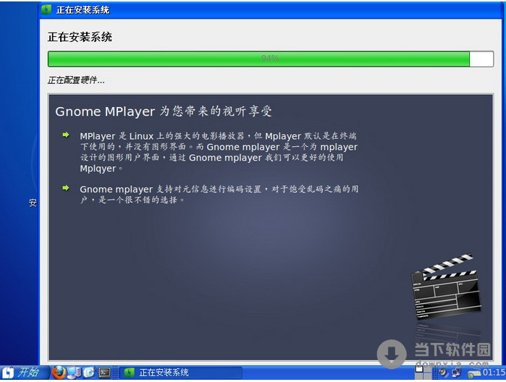The image size is (506, 382).
Task: Click the paragraph about 元信息 encoding settings
Action: 219,194
